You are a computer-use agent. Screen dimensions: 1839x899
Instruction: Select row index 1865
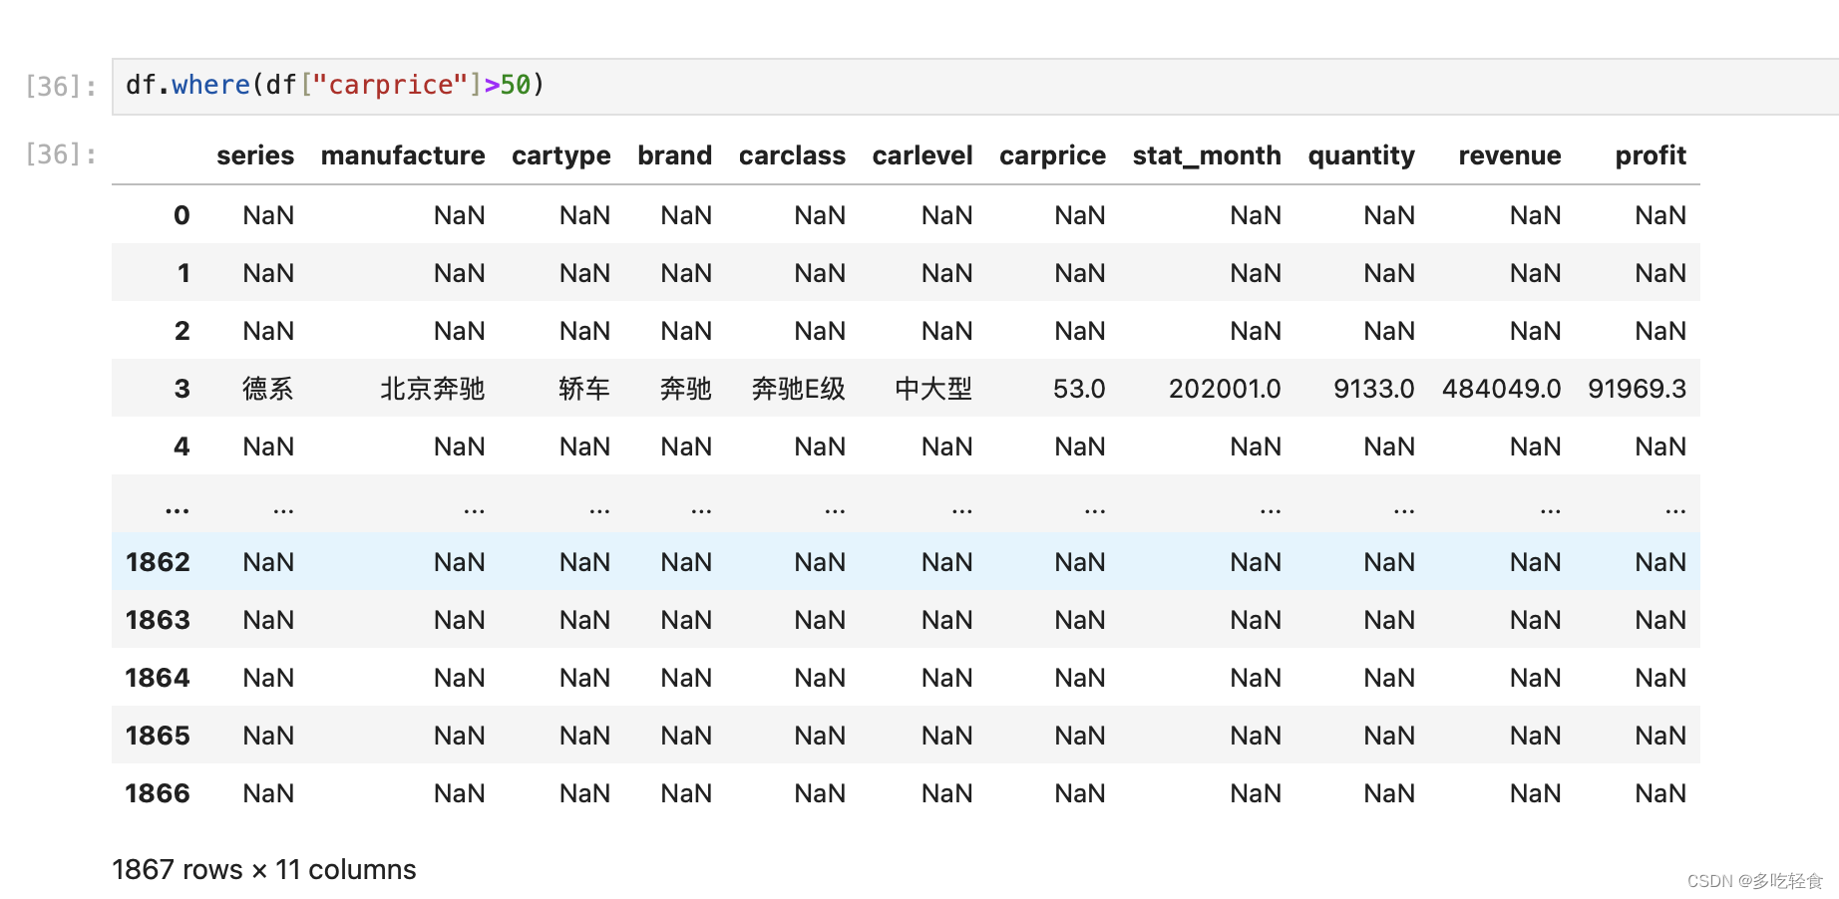click(x=158, y=736)
